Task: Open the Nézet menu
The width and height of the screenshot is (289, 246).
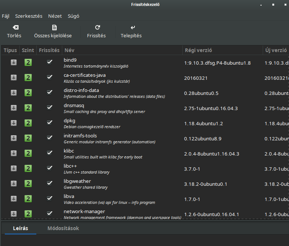Action: (x=55, y=16)
